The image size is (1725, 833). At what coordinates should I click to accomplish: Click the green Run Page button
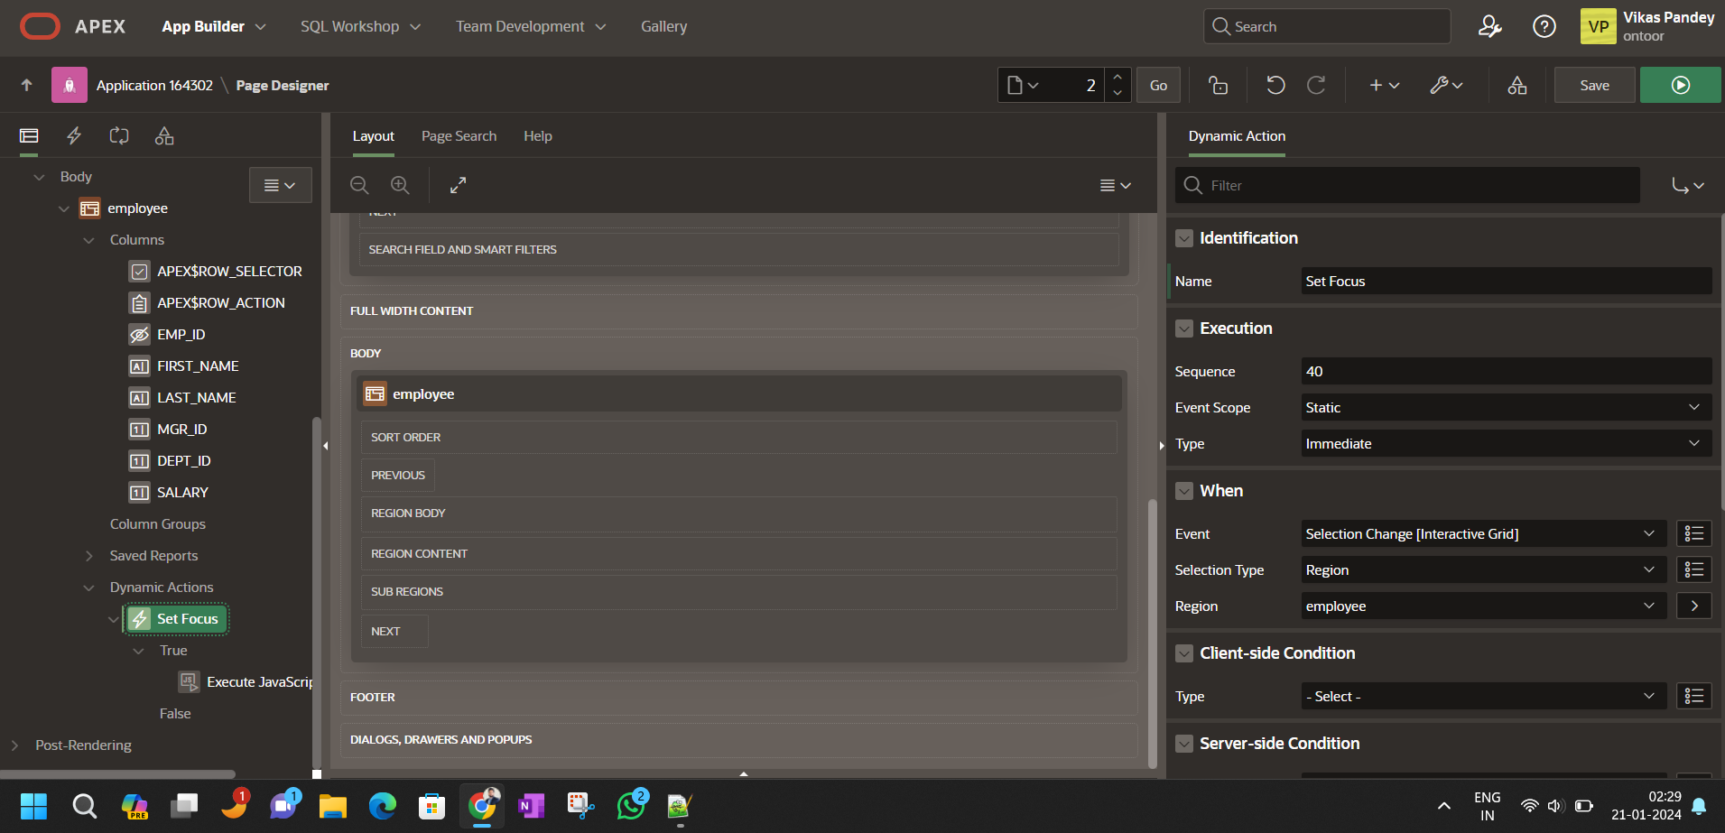click(x=1679, y=85)
